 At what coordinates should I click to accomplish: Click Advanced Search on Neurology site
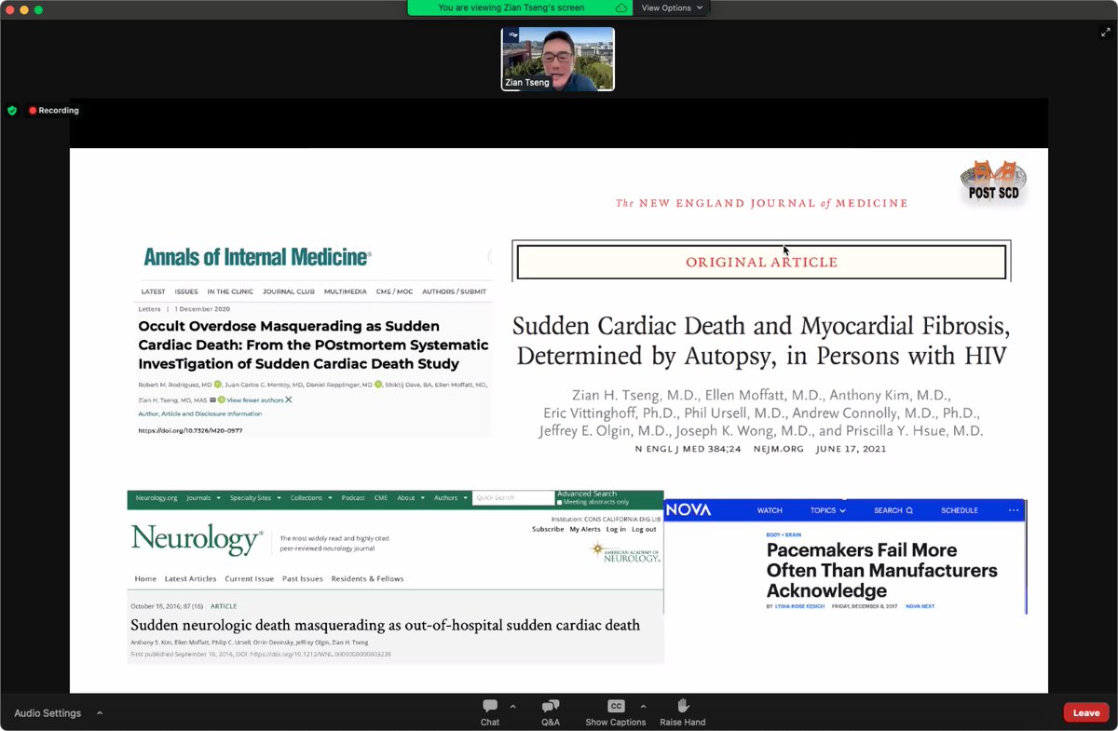click(x=587, y=494)
